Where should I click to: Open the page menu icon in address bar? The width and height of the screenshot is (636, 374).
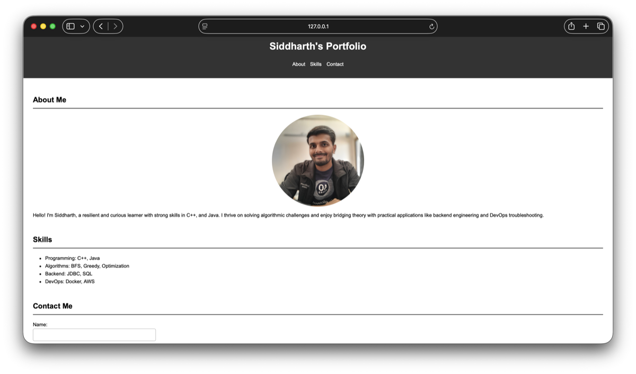(x=205, y=26)
